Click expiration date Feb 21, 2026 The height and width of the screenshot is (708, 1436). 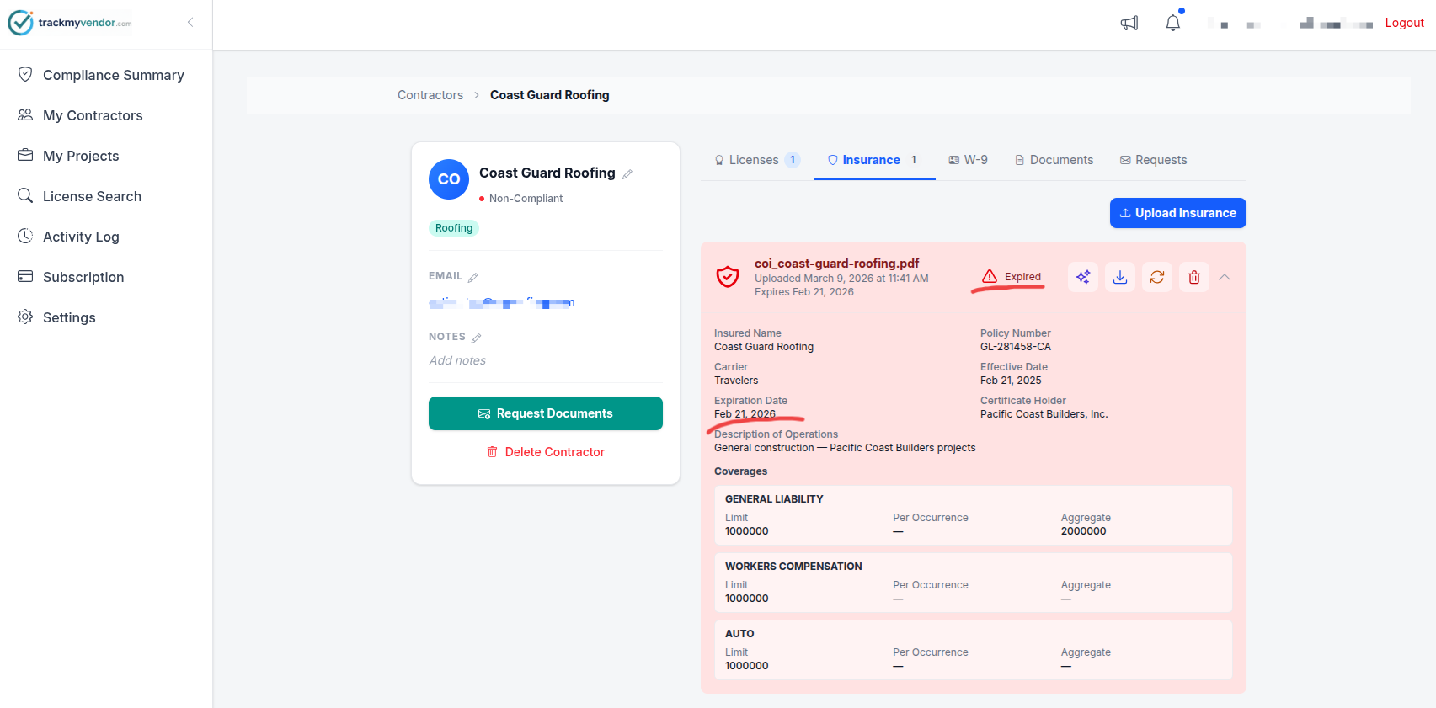tap(745, 414)
